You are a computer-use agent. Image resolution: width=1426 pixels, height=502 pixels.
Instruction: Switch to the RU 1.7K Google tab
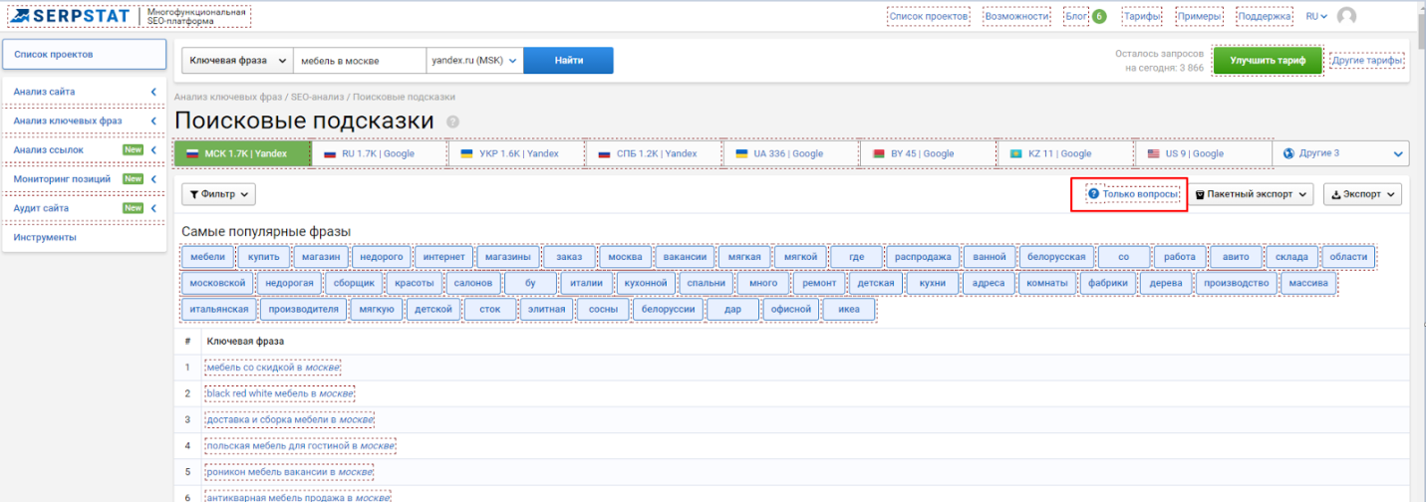(x=379, y=153)
